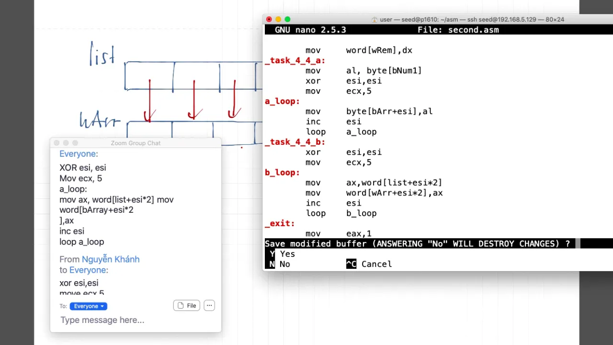
Task: Click the Zoom Group Chat title bar
Action: [x=136, y=143]
